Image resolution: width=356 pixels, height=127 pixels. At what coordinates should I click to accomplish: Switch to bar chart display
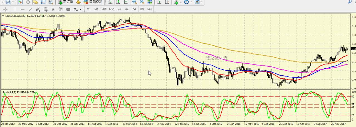pos(111,2)
